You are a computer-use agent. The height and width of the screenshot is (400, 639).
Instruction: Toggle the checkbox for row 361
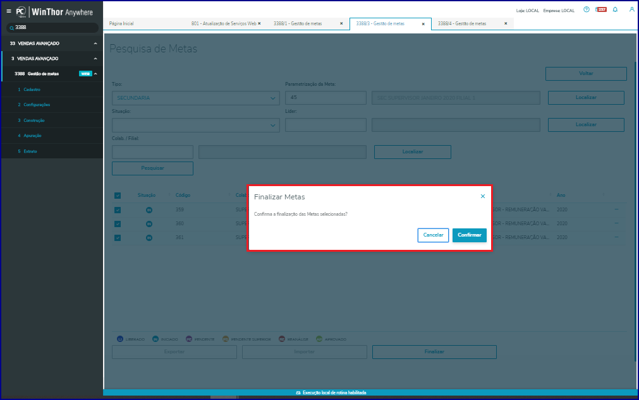pos(118,238)
